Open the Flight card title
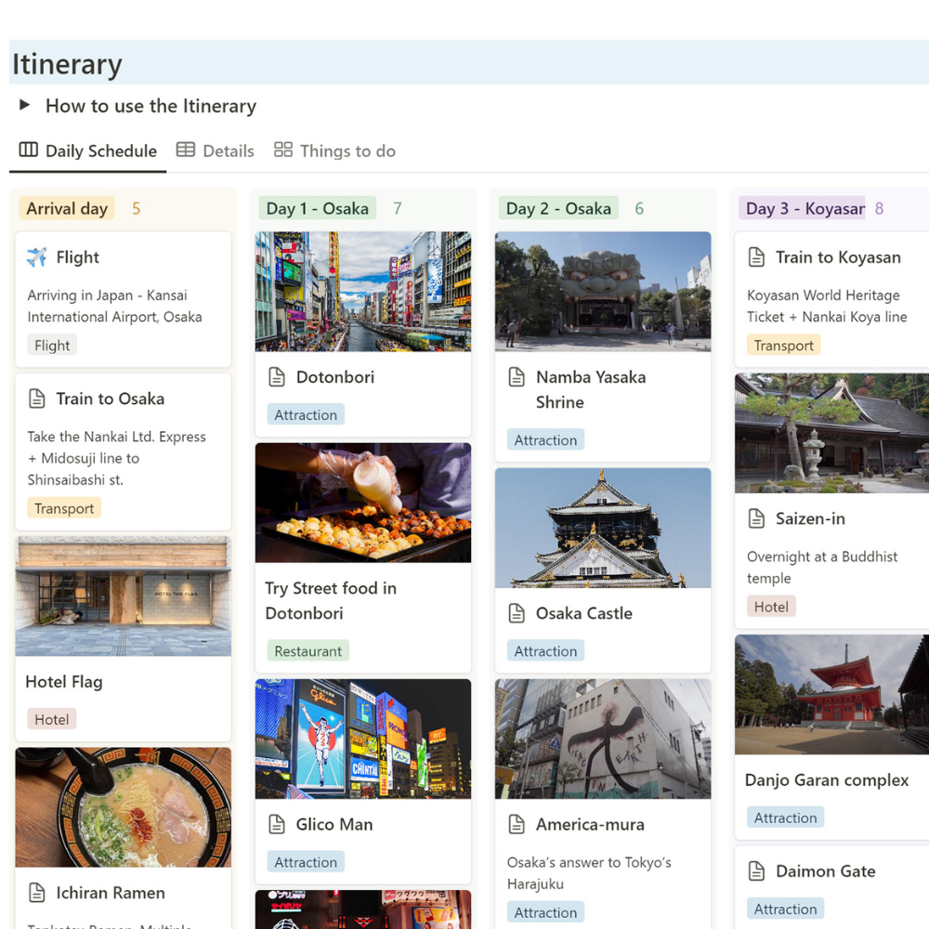The height and width of the screenshot is (929, 929). (x=78, y=257)
